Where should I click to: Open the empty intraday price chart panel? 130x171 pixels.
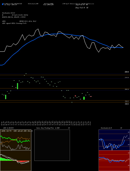click(x=52, y=145)
